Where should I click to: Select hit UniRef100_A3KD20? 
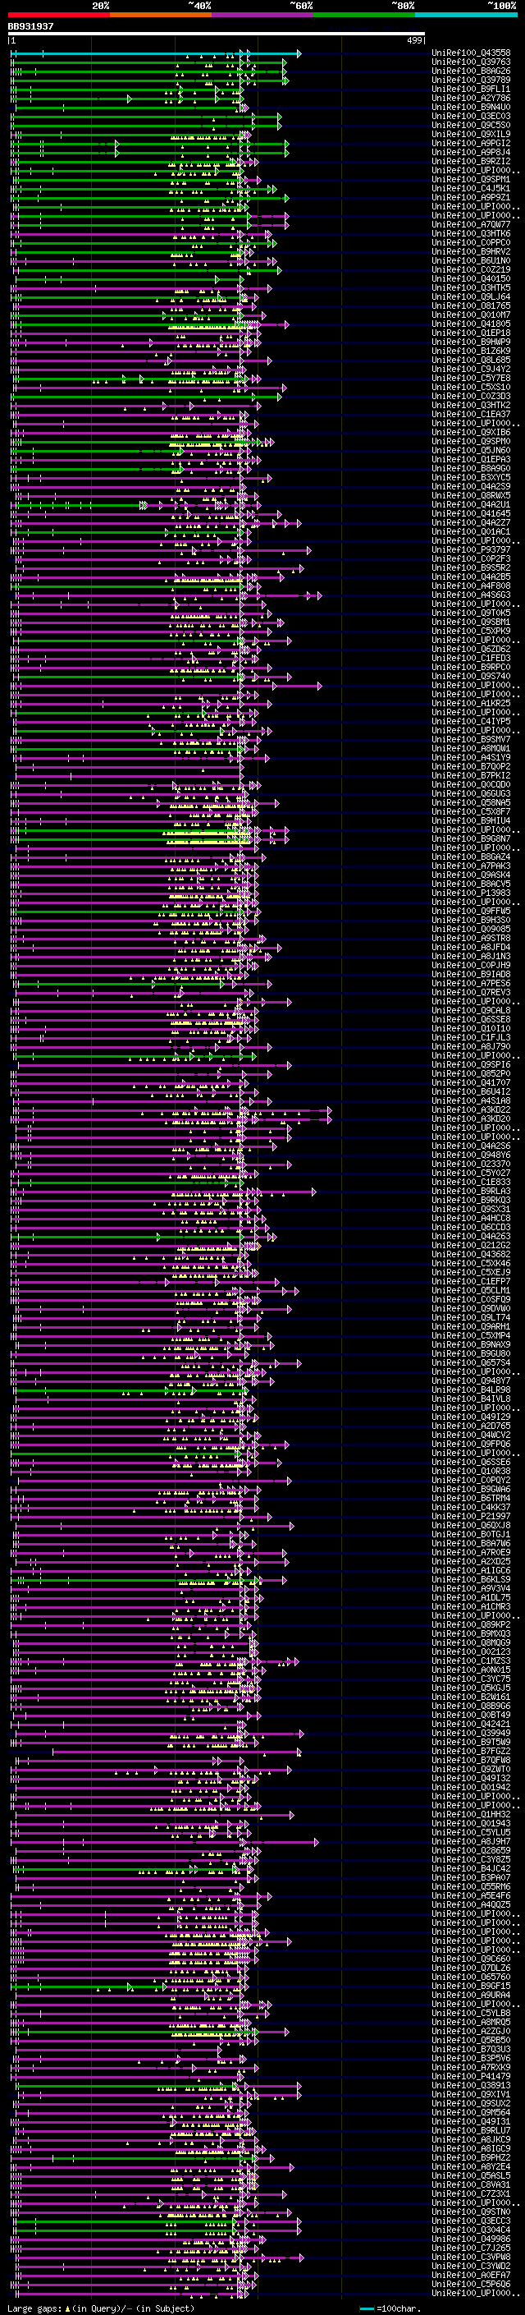471,1118
